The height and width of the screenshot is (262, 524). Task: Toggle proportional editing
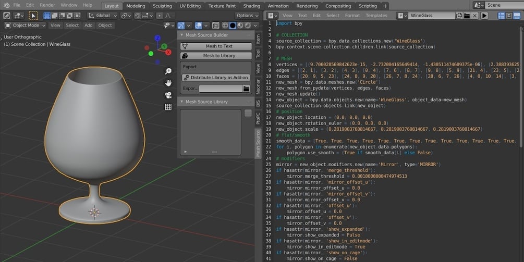(160, 16)
